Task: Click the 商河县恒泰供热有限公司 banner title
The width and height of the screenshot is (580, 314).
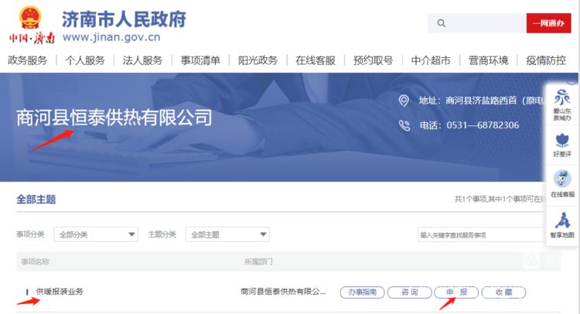Action: pos(114,118)
